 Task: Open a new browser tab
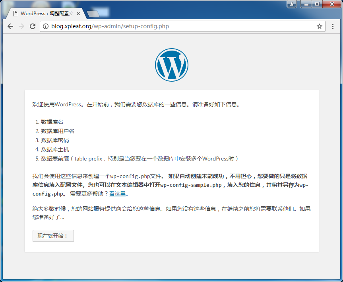(x=93, y=14)
